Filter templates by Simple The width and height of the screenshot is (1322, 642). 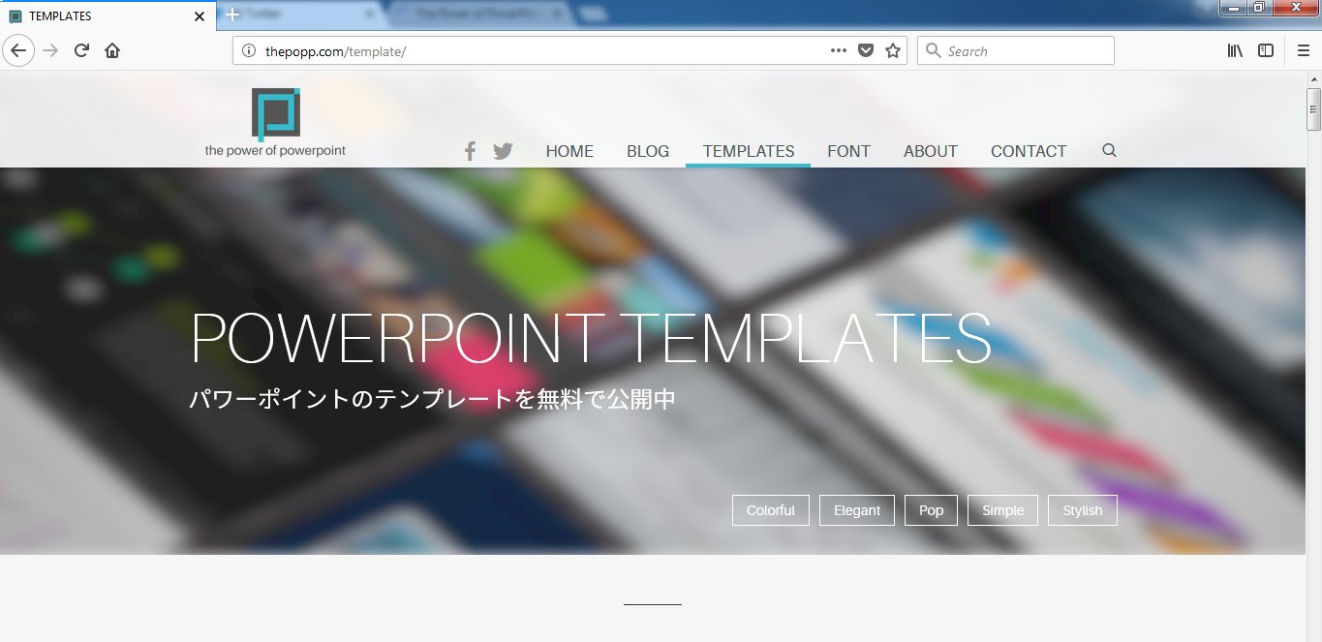(1002, 510)
